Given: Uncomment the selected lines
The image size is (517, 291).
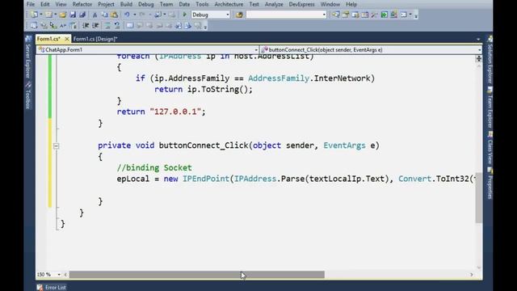Looking at the screenshot, I should tap(117, 25).
